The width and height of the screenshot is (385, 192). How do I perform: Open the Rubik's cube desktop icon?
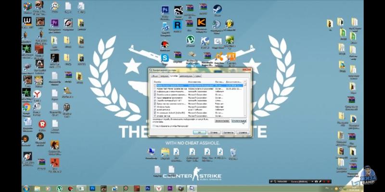(27, 6)
